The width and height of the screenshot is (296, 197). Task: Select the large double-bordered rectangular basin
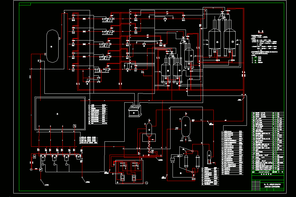tap(60, 113)
